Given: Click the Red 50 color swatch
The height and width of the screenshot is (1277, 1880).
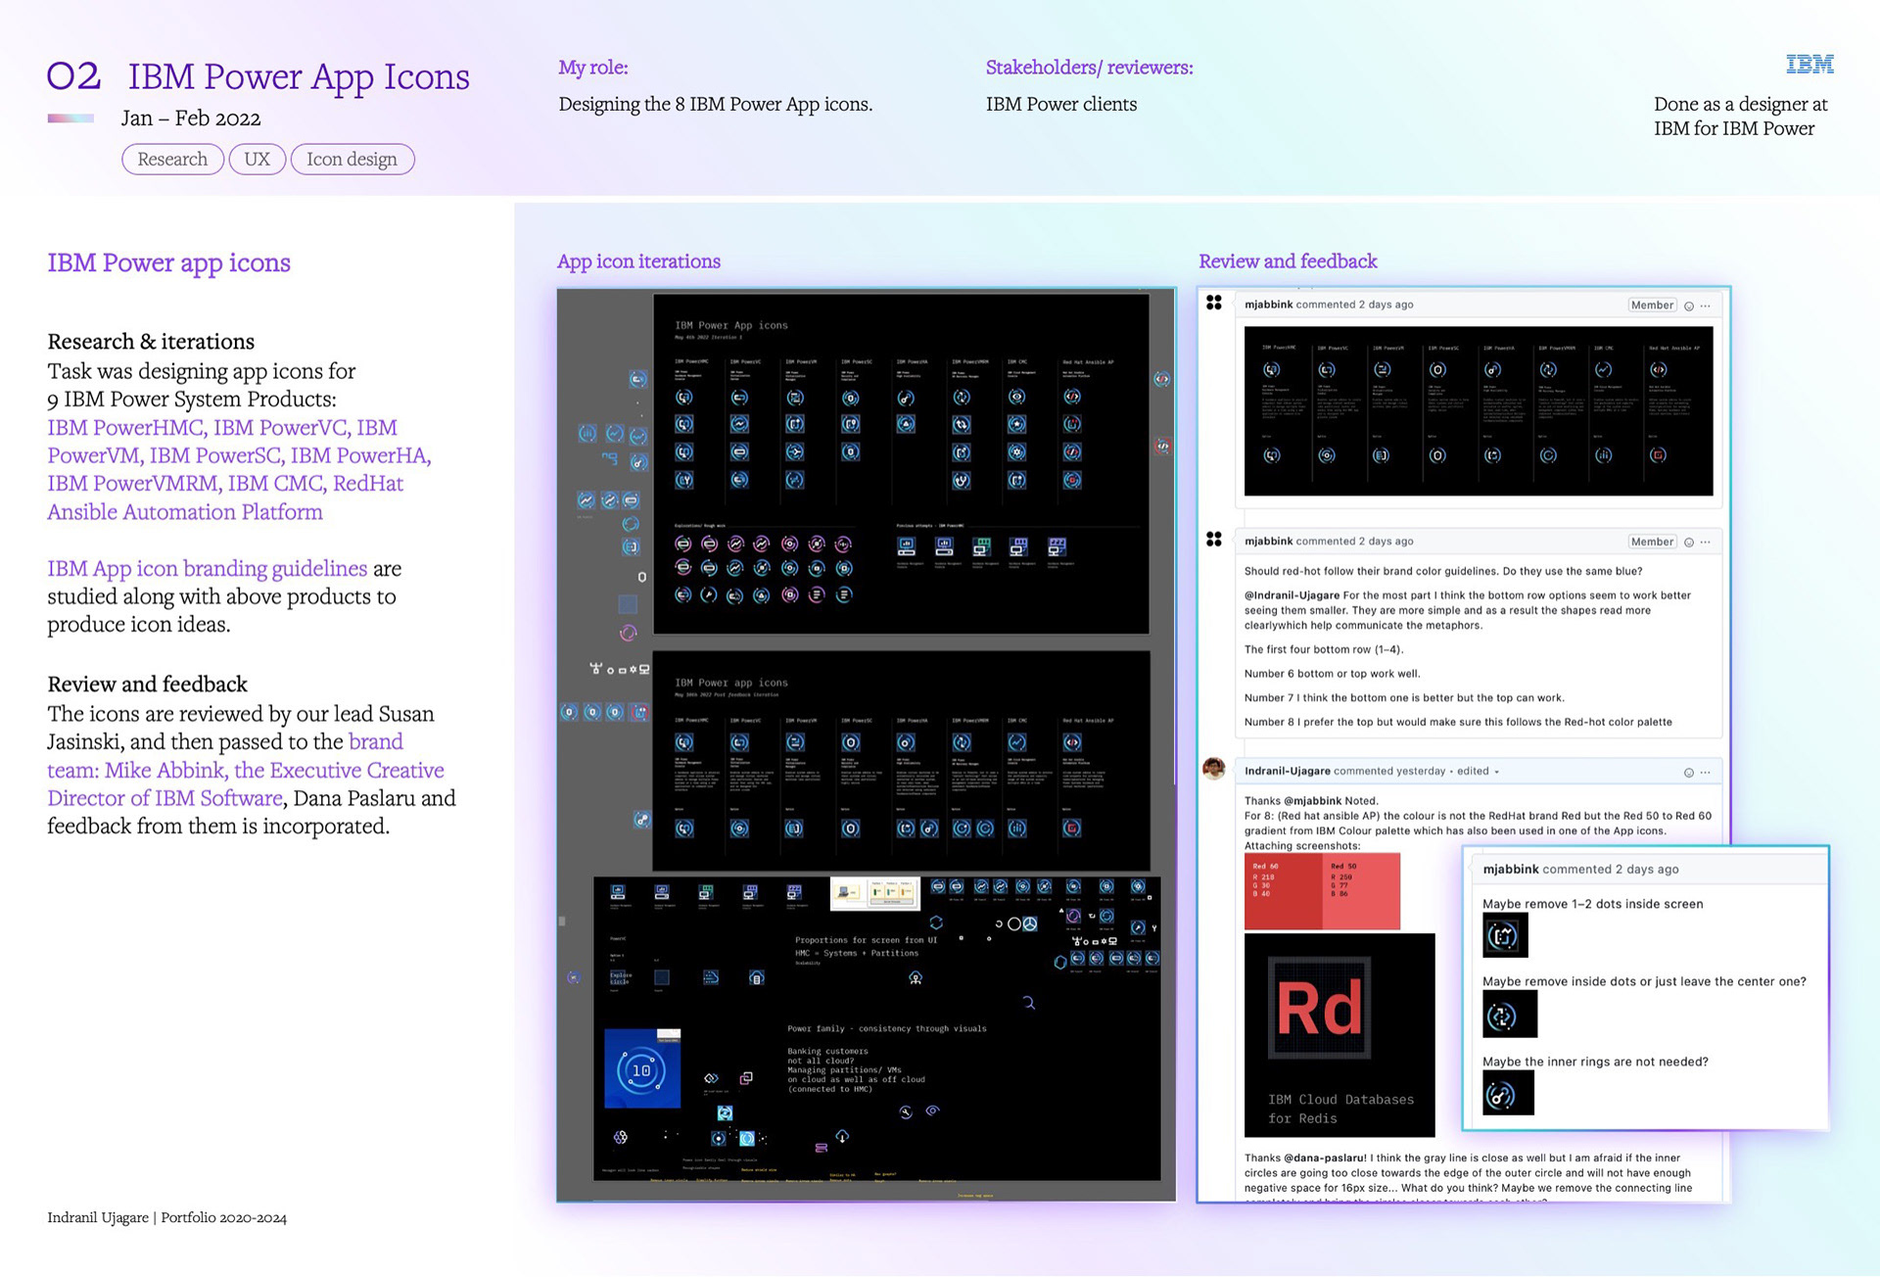Looking at the screenshot, I should pyautogui.click(x=1361, y=891).
